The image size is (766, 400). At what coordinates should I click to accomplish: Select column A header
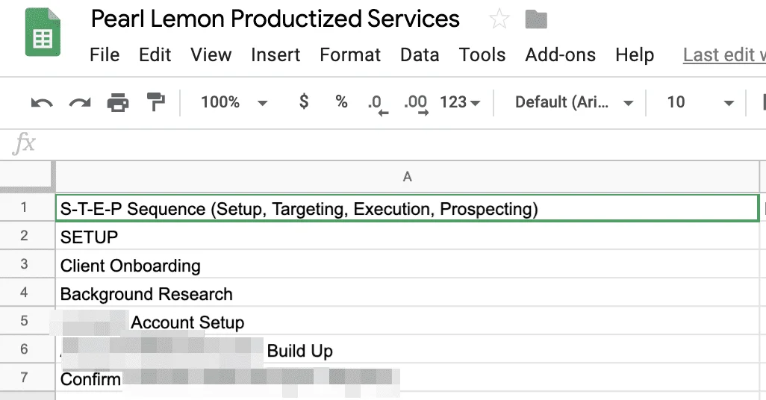408,177
